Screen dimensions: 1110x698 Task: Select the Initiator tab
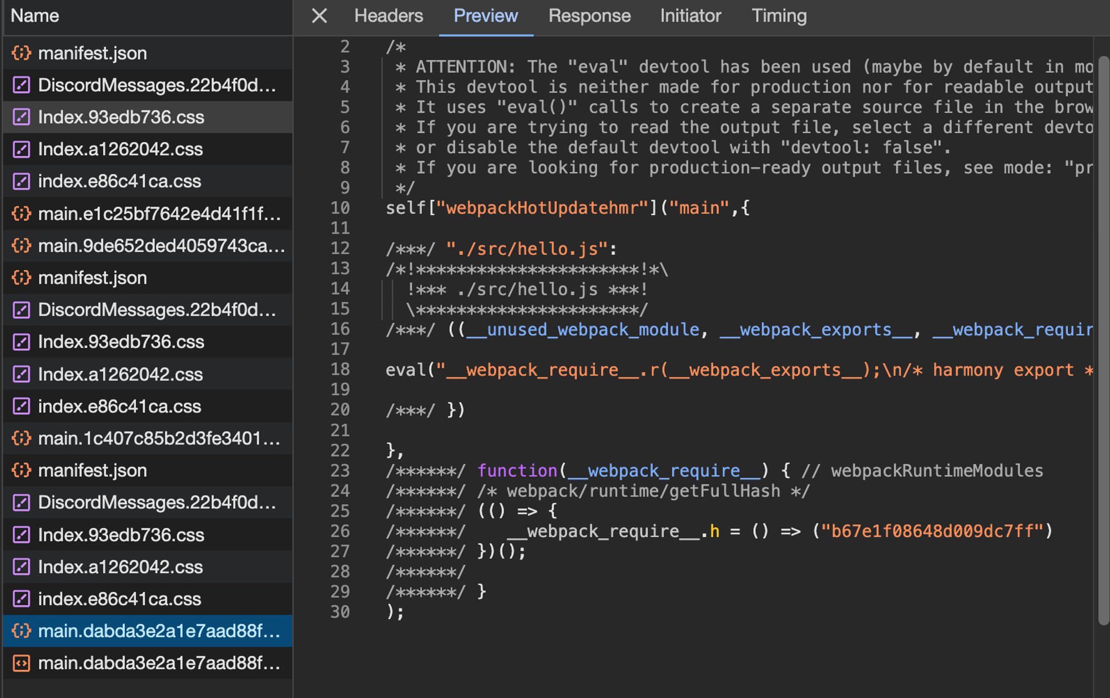(x=690, y=16)
